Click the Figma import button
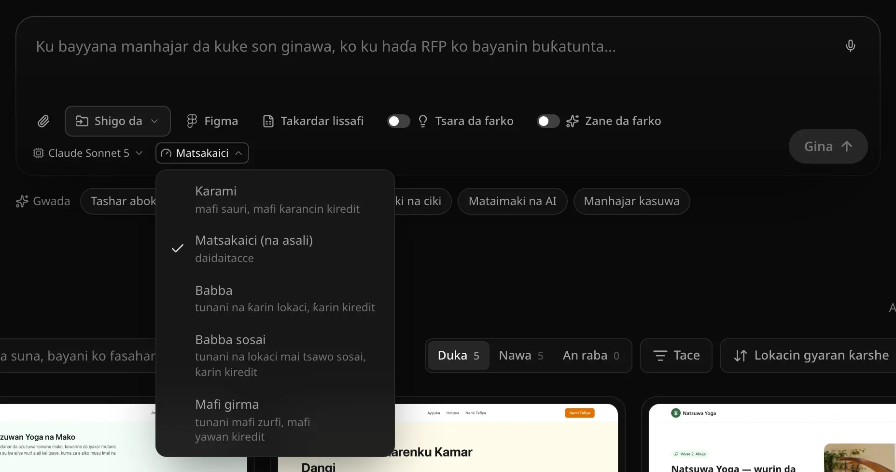Screen dimensions: 896x472 pos(212,121)
